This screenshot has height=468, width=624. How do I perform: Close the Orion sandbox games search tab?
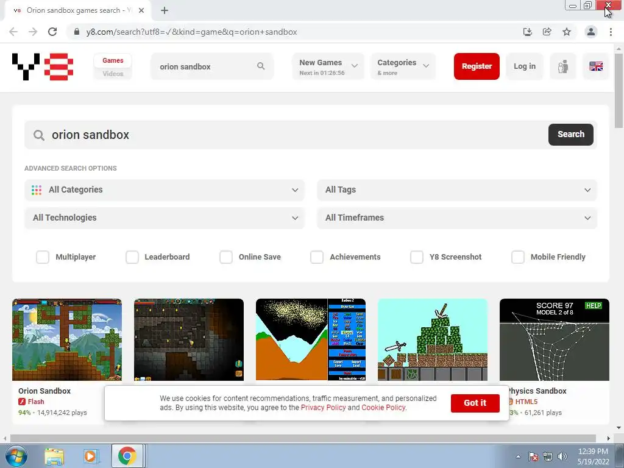tap(141, 10)
